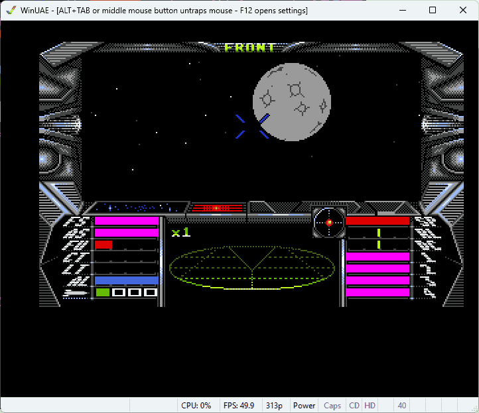Image resolution: width=479 pixels, height=413 pixels.
Task: Click energy bank 3 magenta bar
Action: tap(377, 280)
